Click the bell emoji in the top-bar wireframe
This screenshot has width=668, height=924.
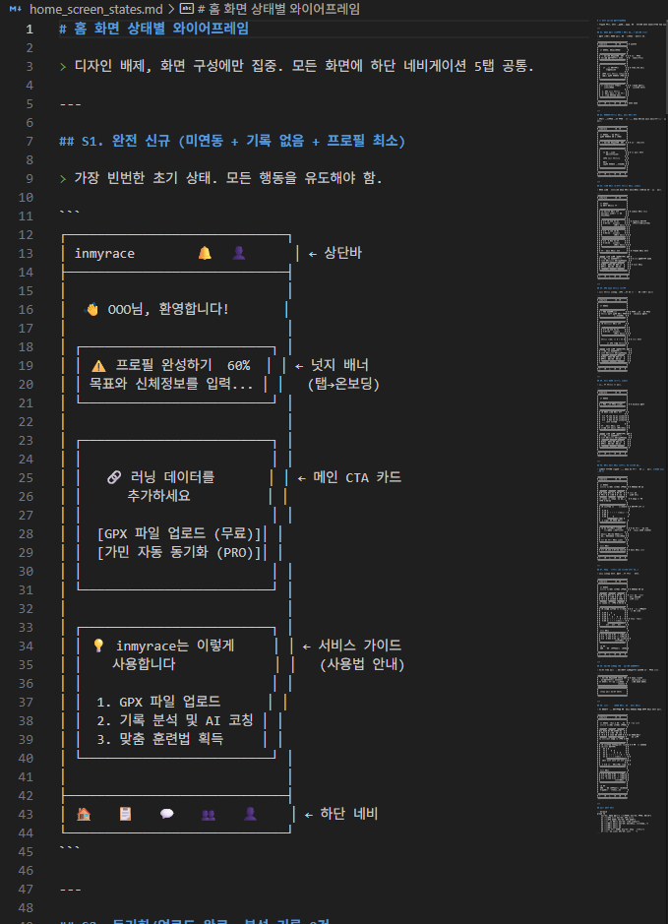pos(205,253)
